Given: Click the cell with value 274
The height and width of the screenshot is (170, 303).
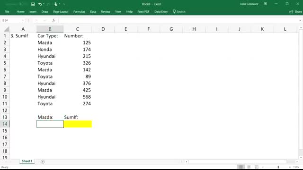Looking at the screenshot, I should [78, 104].
